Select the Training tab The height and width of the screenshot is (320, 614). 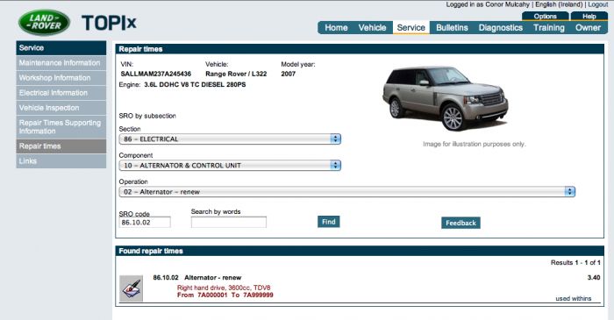548,28
